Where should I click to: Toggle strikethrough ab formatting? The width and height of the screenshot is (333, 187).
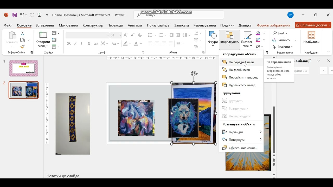96,43
